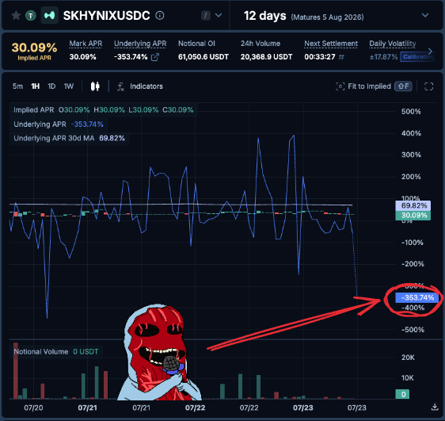Click the SKHYNIXUSDC market logo icon

pyautogui.click(x=50, y=15)
